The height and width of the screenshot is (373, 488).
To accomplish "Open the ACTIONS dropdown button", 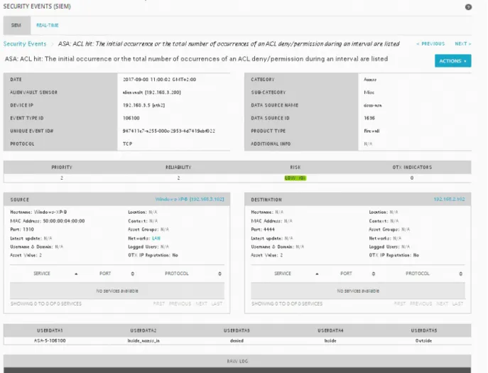I will point(452,61).
